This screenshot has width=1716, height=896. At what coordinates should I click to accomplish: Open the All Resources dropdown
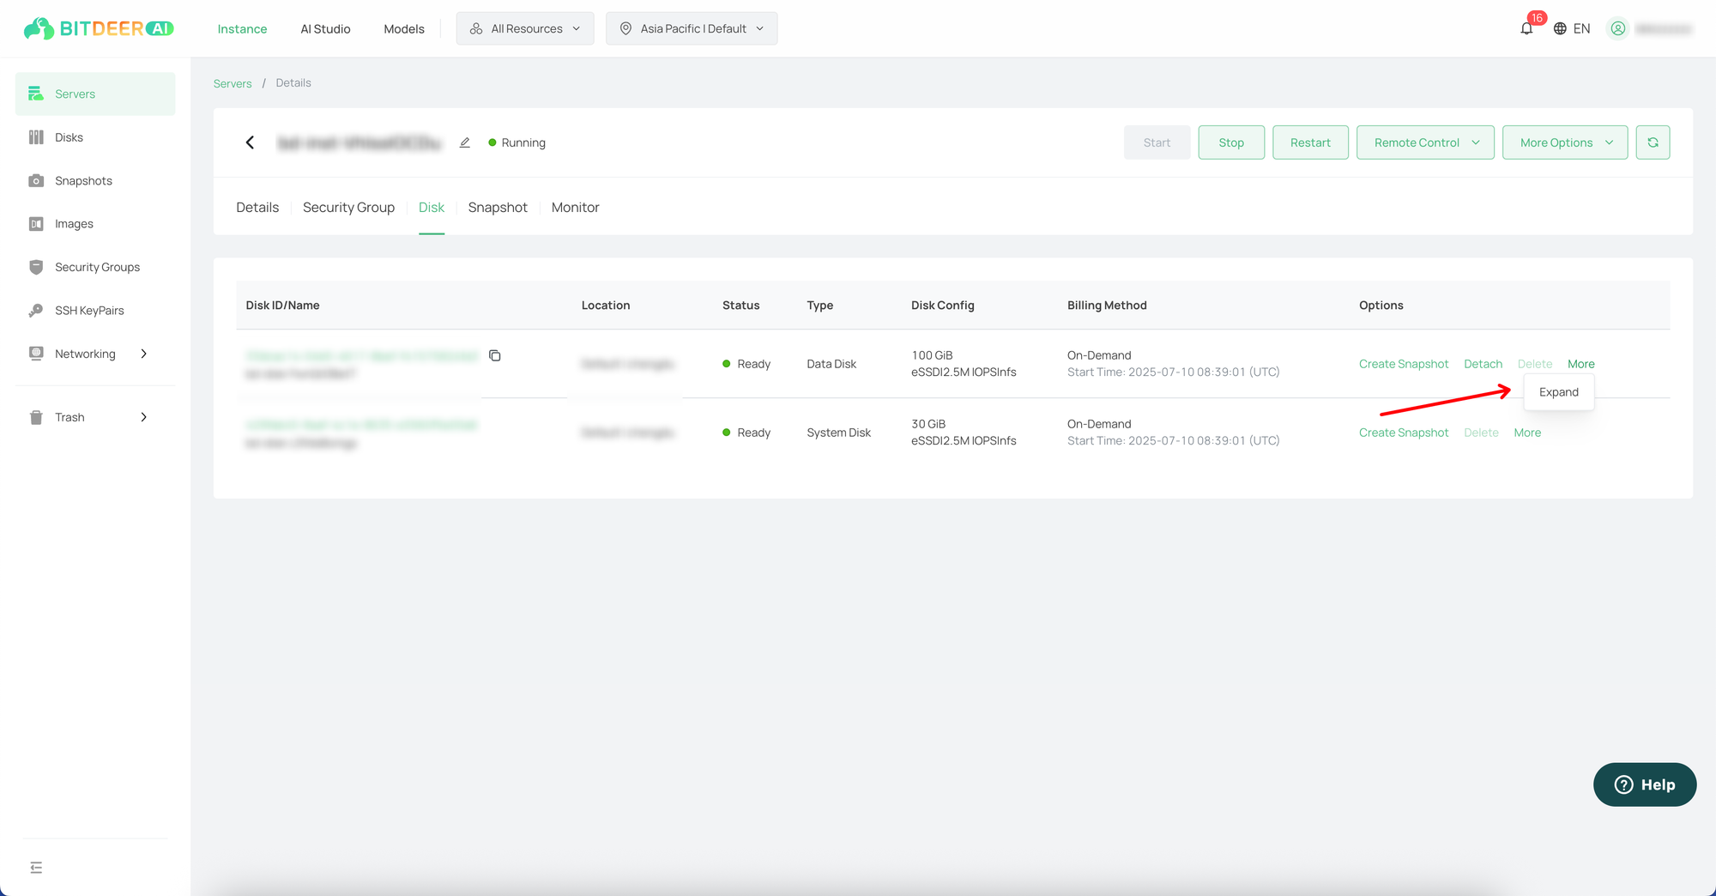(525, 28)
